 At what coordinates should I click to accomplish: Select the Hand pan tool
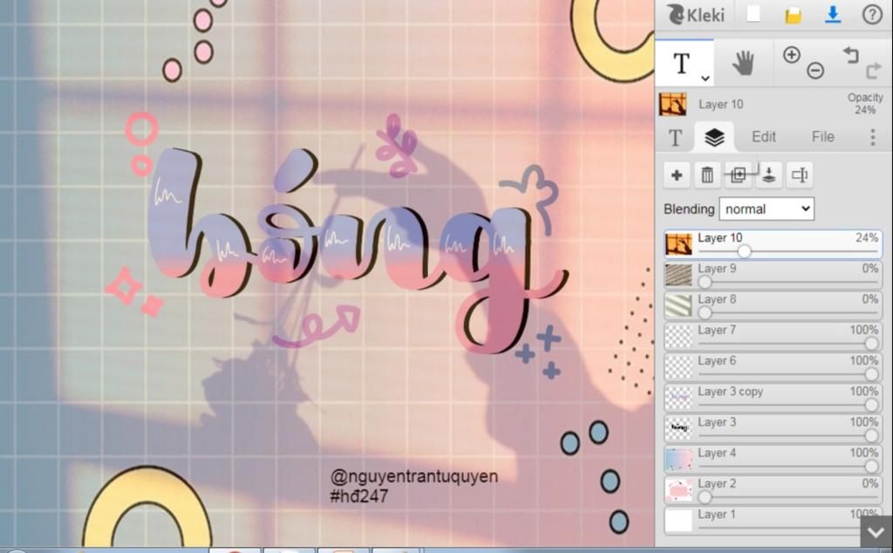coord(743,63)
